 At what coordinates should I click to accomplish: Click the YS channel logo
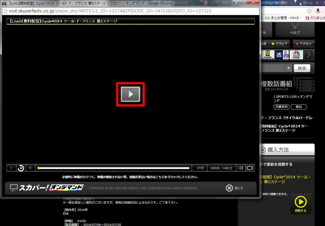click(x=282, y=55)
